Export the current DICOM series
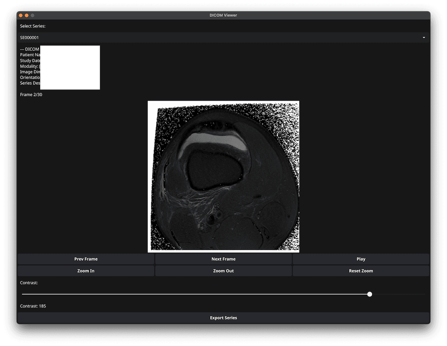The image size is (447, 346). pyautogui.click(x=223, y=318)
